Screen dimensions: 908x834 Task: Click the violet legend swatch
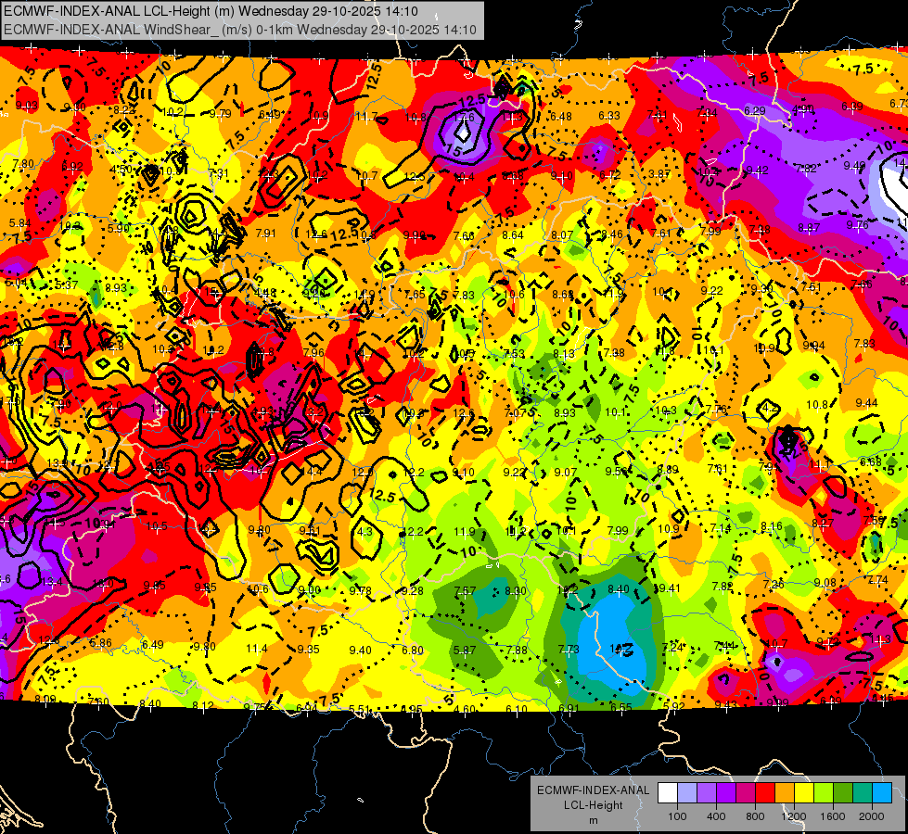click(726, 792)
